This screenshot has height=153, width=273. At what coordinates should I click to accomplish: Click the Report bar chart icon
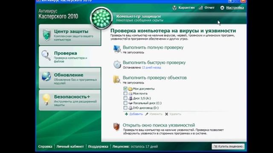click(x=201, y=8)
